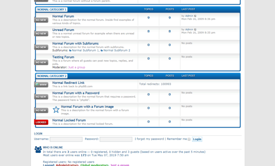This screenshot has width=275, height=166.
Task: Open the Normal Category 1 header
Action: coord(52,10)
